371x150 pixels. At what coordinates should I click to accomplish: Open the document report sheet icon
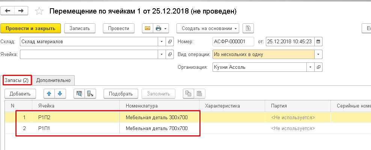tap(248, 29)
